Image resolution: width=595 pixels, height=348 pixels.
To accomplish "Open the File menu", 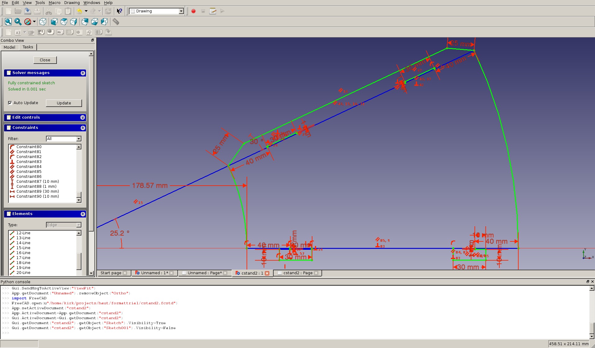I will pos(5,3).
